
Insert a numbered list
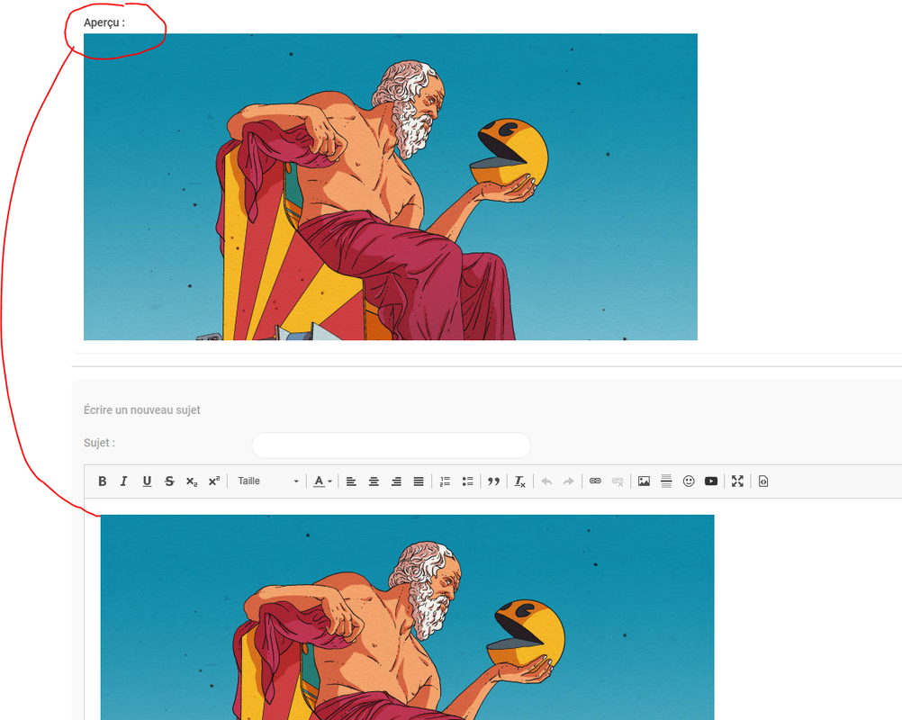click(x=445, y=481)
